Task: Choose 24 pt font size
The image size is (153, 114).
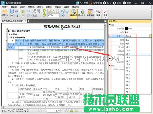Action: tap(138, 75)
